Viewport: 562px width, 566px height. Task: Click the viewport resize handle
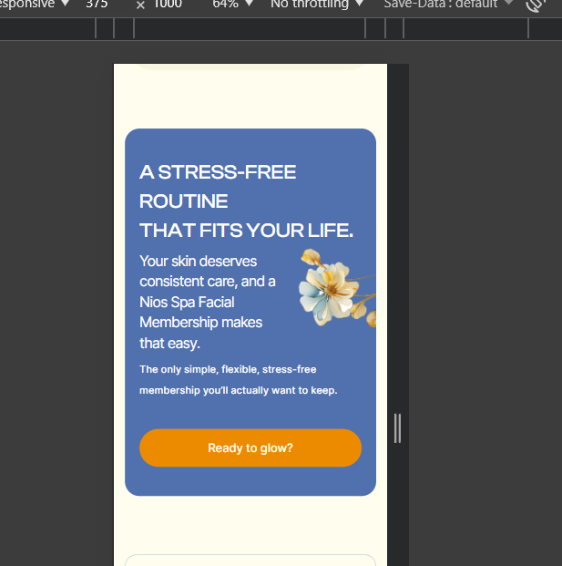coord(397,428)
